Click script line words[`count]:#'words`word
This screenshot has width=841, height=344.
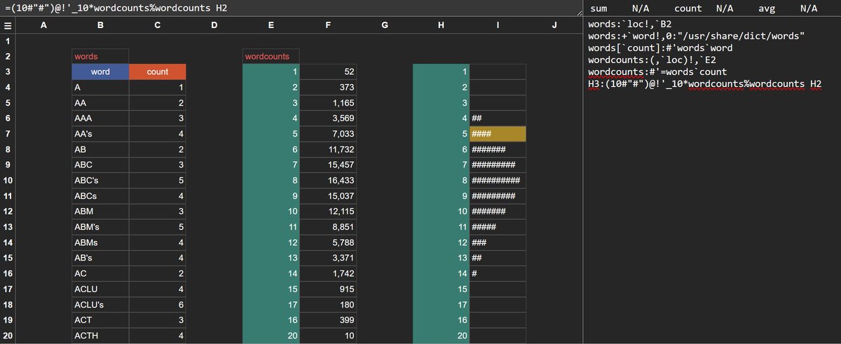coord(660,48)
